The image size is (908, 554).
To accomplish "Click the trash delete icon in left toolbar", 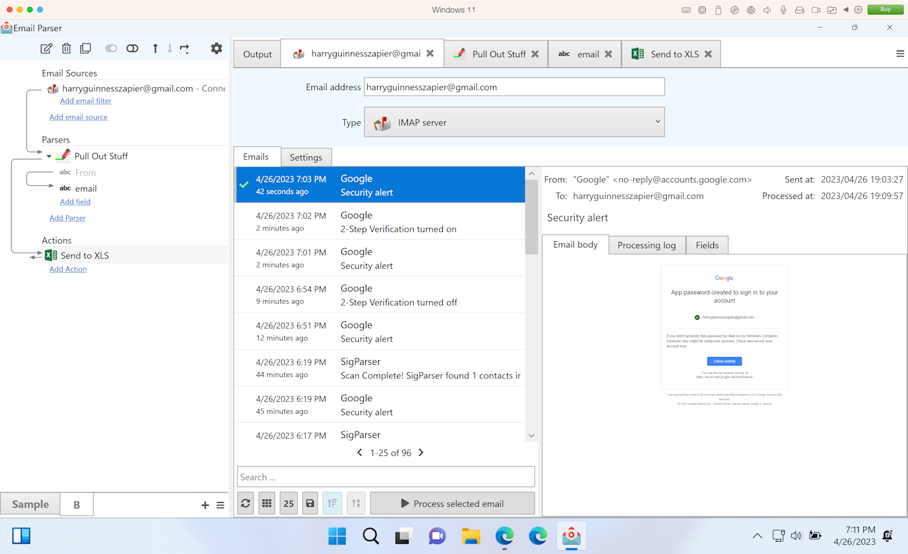I will 66,49.
